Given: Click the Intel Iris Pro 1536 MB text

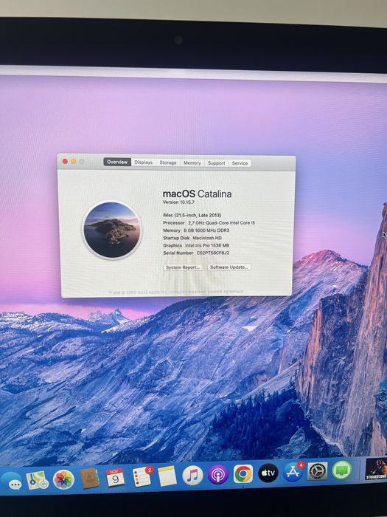Looking at the screenshot, I should [207, 245].
